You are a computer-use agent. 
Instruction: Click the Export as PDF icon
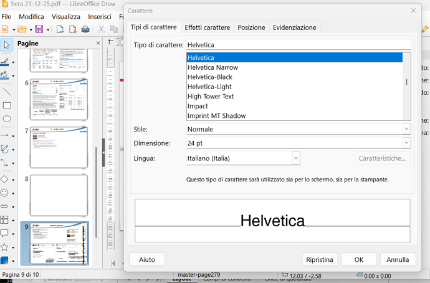73,29
